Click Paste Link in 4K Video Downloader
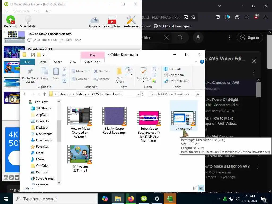Image resolution: width=272 pixels, height=204 pixels. [x=10, y=22]
